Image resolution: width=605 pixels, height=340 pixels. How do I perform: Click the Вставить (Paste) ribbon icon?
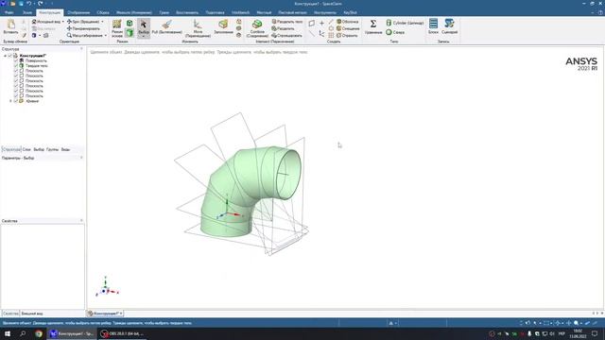click(x=10, y=26)
